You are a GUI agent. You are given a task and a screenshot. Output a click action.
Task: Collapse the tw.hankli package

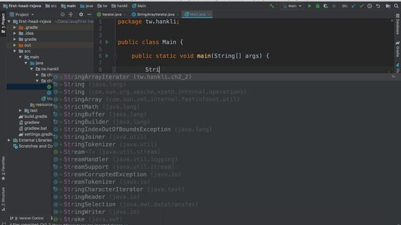[x=31, y=69]
